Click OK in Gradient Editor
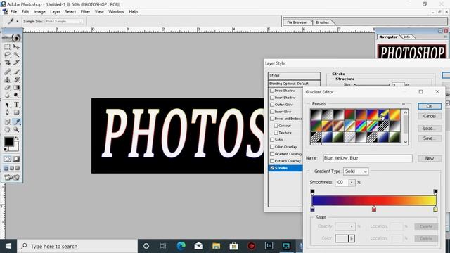Image resolution: width=450 pixels, height=253 pixels. 430,106
